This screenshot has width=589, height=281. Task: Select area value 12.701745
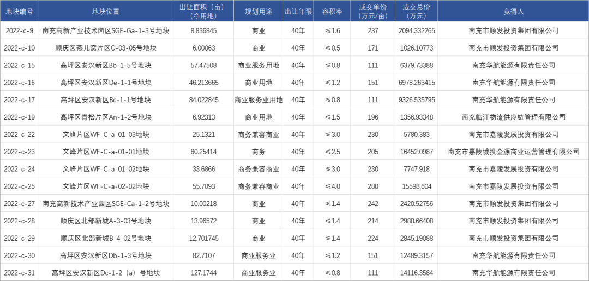(x=203, y=239)
